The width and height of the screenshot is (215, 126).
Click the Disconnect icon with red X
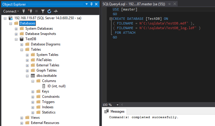(x=30, y=11)
